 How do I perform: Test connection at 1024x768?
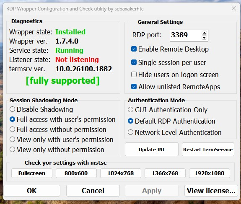coord(121,173)
